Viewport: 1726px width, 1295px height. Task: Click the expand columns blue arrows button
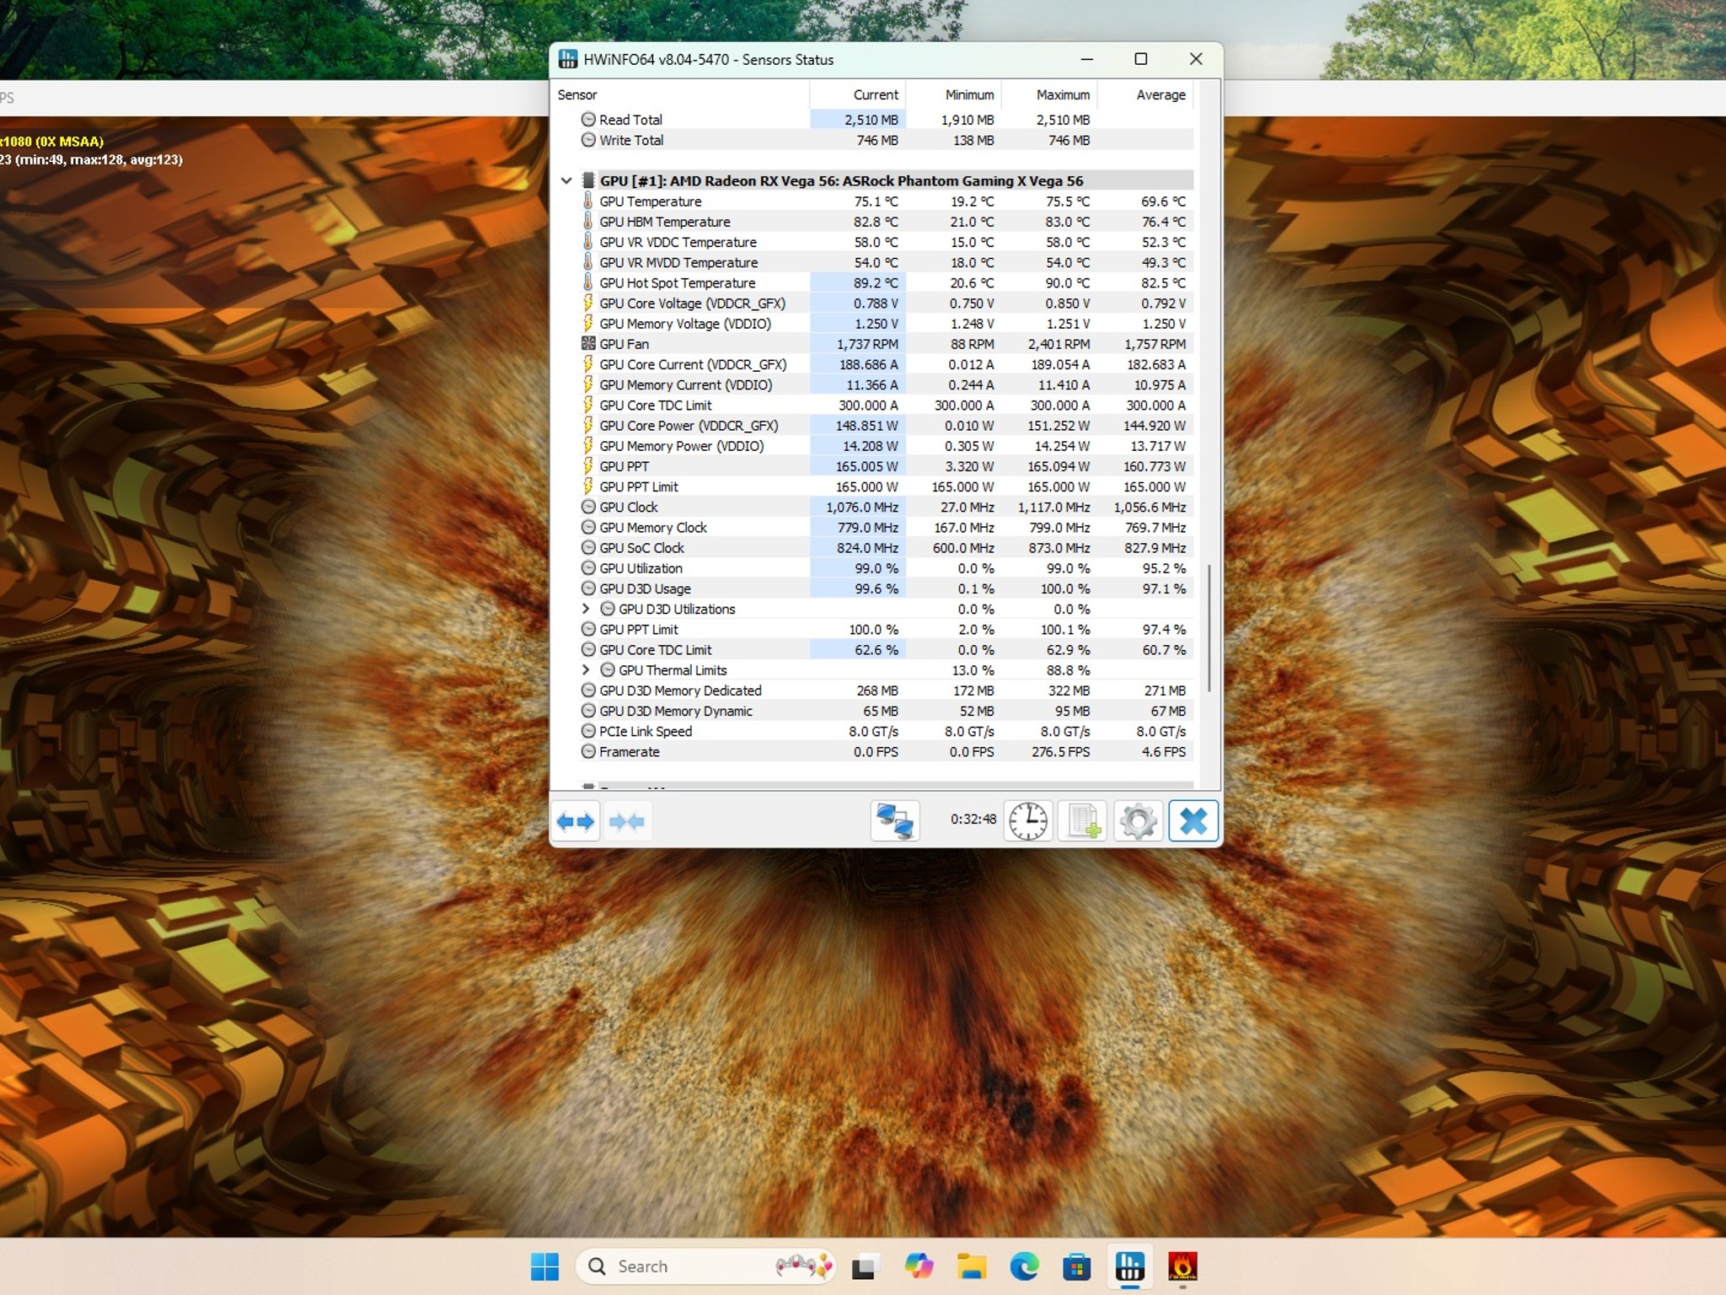click(576, 821)
